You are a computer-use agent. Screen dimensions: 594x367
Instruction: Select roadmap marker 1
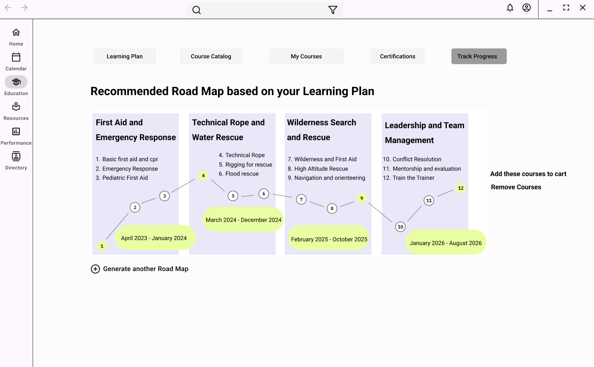point(102,246)
